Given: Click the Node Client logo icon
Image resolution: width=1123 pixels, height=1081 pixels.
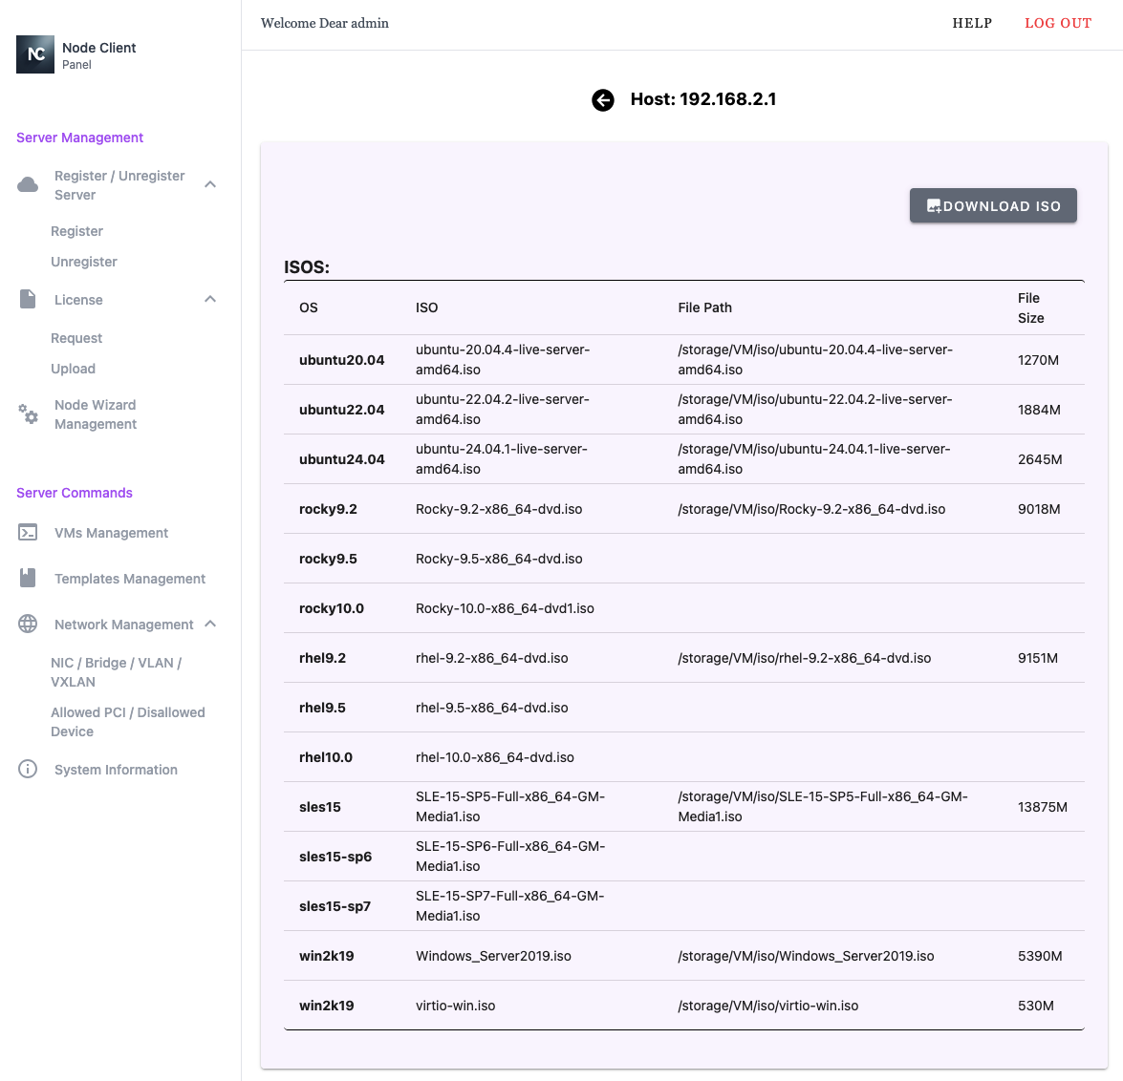Looking at the screenshot, I should coord(35,54).
